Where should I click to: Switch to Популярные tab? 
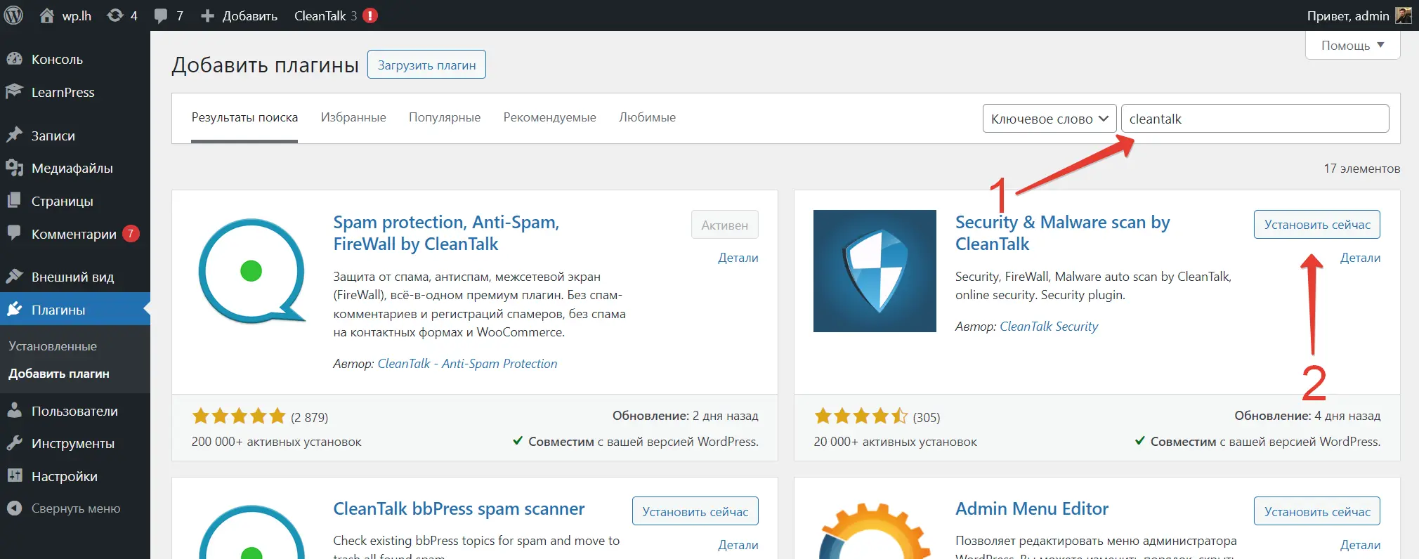click(x=445, y=117)
